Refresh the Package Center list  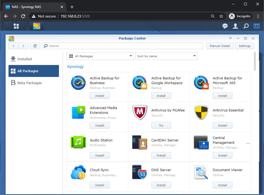click(35, 46)
